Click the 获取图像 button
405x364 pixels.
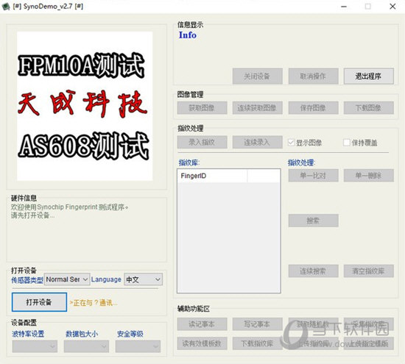pos(202,108)
